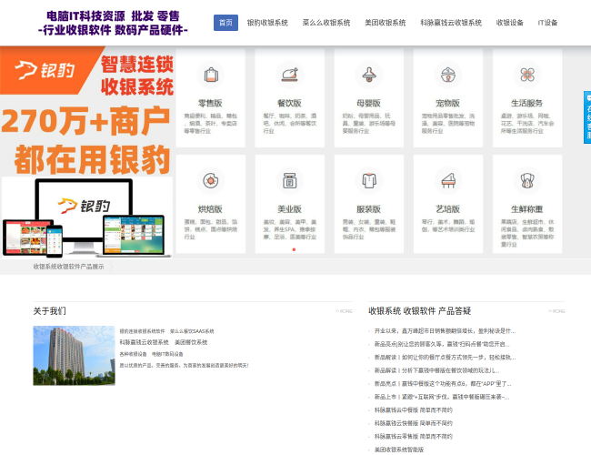Image resolution: width=591 pixels, height=455 pixels.
Task: Click 收银系统收银软件产品展示 breadcrumb
Action: click(68, 267)
